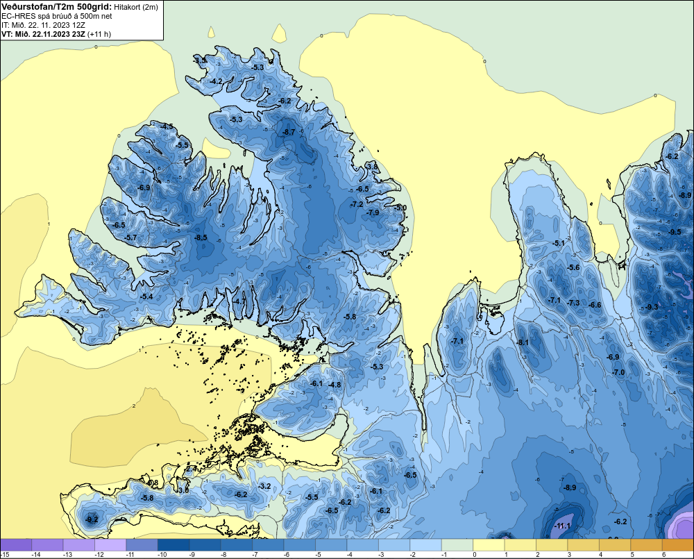
Task: Click the -7.0 temperature label
Action: 618,372
